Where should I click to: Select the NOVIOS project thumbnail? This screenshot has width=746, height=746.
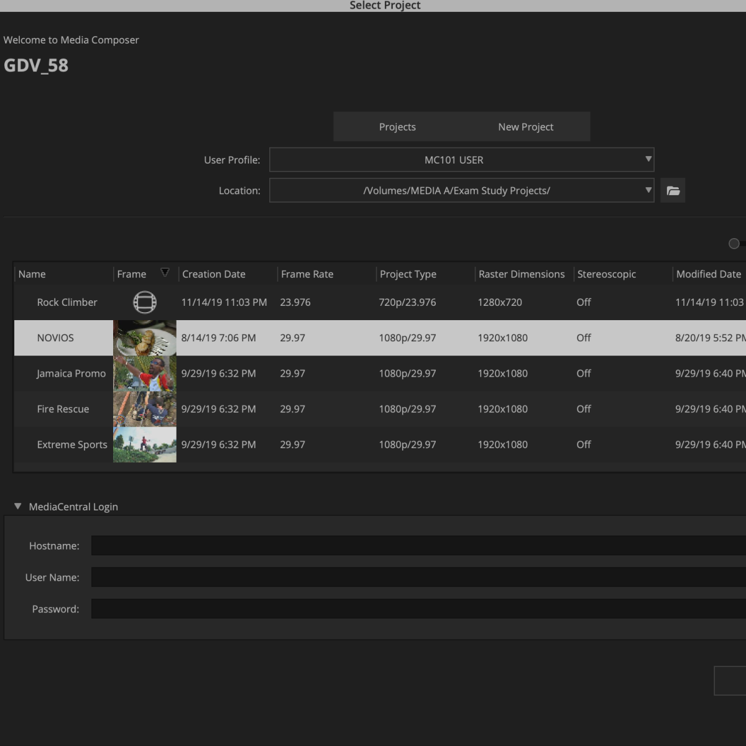[145, 338]
